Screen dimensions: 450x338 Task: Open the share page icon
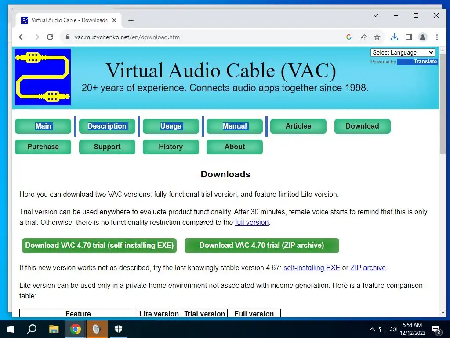point(363,37)
